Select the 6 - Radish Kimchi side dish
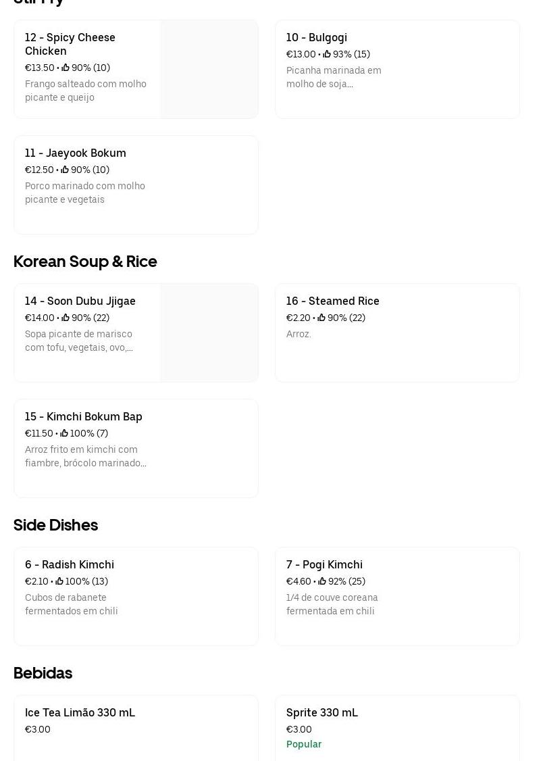The height and width of the screenshot is (761, 543). point(70,564)
